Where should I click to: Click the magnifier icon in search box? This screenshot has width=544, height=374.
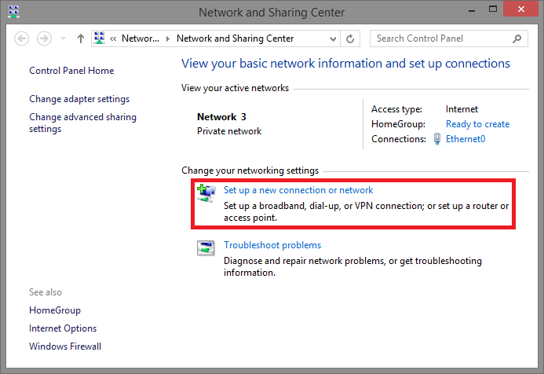point(517,38)
